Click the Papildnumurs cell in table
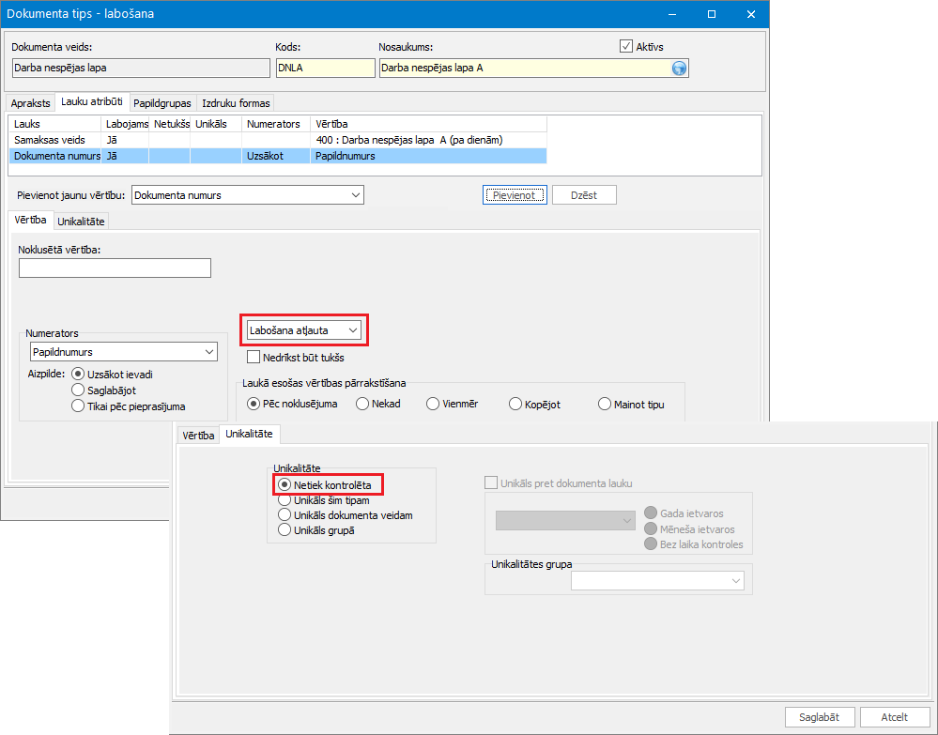Screen dimensions: 938x735 pyautogui.click(x=428, y=156)
